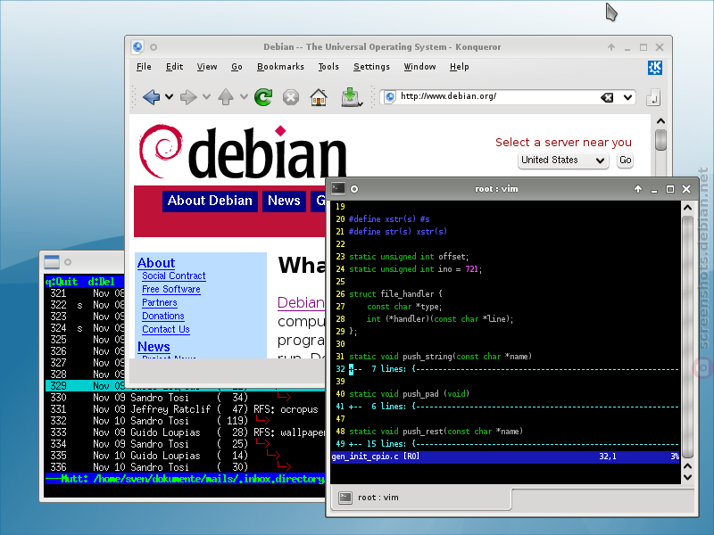Viewport: 714px width, 535px height.
Task: Click the keep-above arrow in vim's titlebar
Action: click(x=638, y=189)
